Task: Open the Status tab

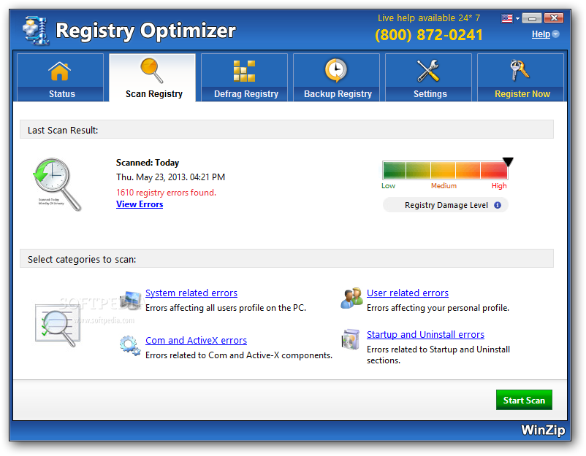Action: coord(60,77)
